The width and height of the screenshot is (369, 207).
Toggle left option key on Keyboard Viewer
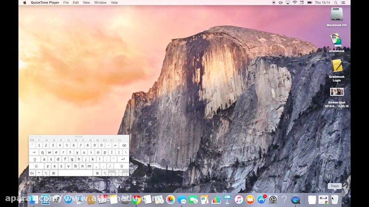pos(46,173)
